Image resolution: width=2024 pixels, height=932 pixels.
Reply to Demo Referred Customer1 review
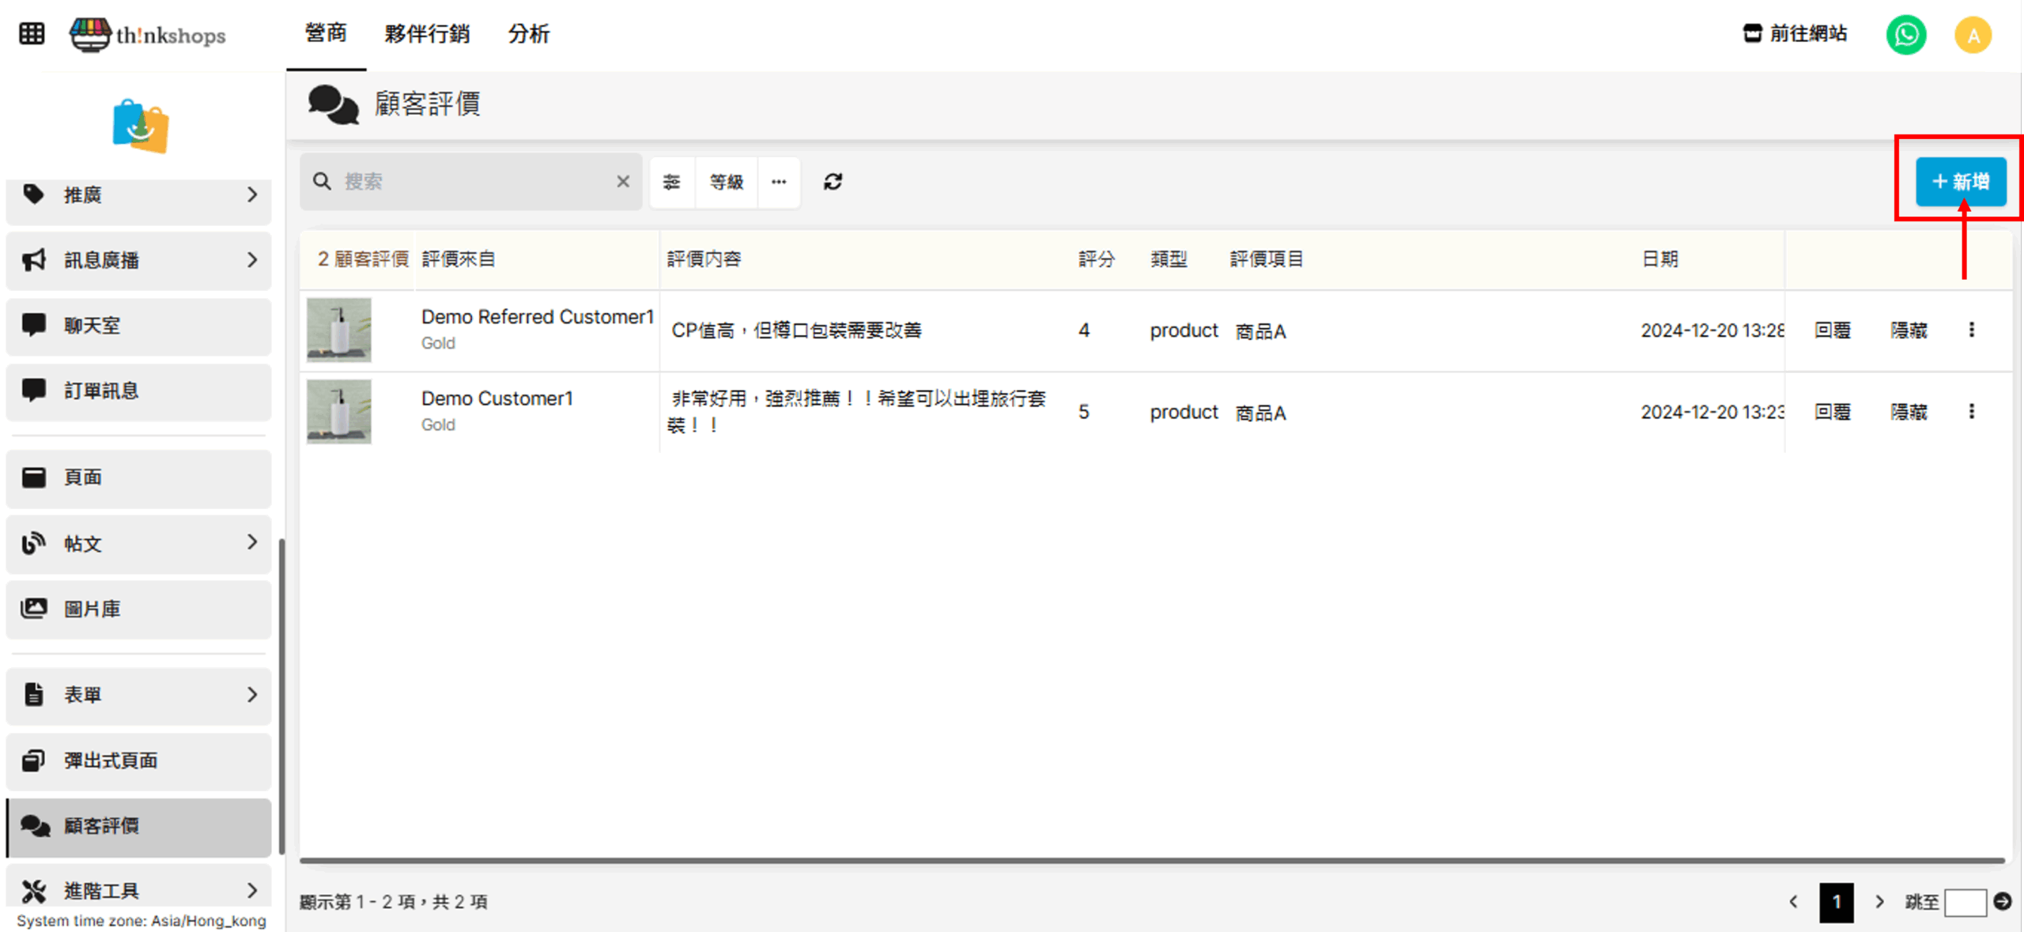coord(1832,330)
